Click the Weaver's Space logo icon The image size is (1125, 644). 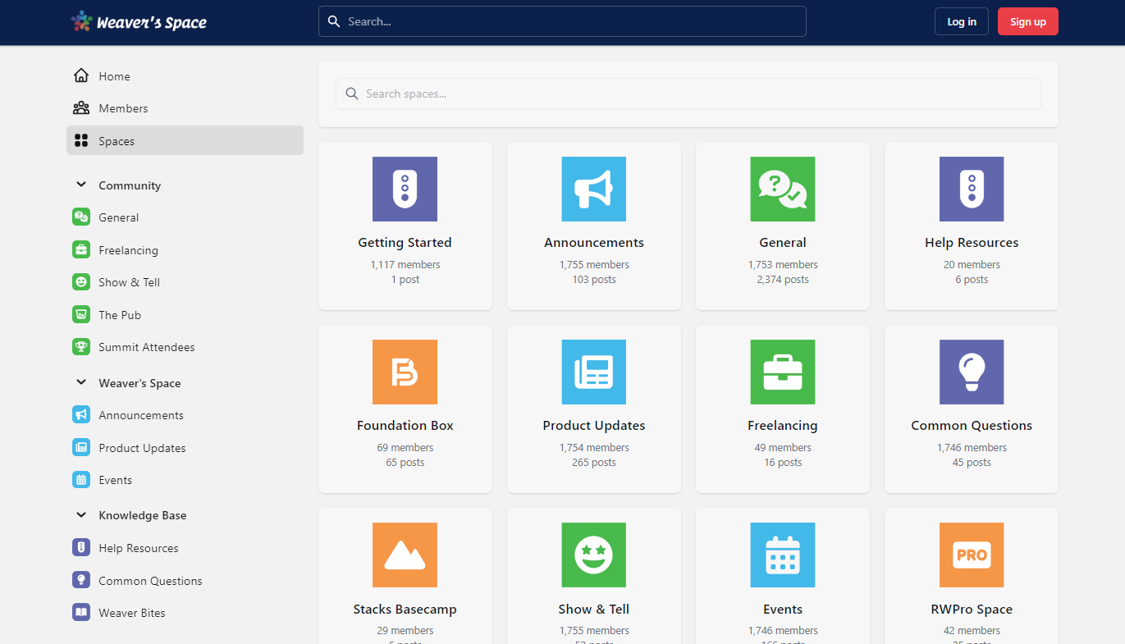pos(81,21)
